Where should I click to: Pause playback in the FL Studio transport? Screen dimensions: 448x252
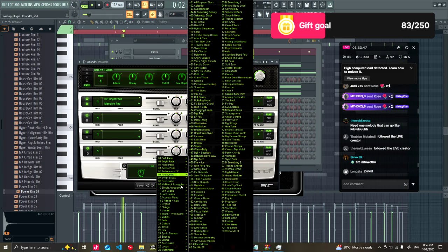pyautogui.click(x=92, y=5)
